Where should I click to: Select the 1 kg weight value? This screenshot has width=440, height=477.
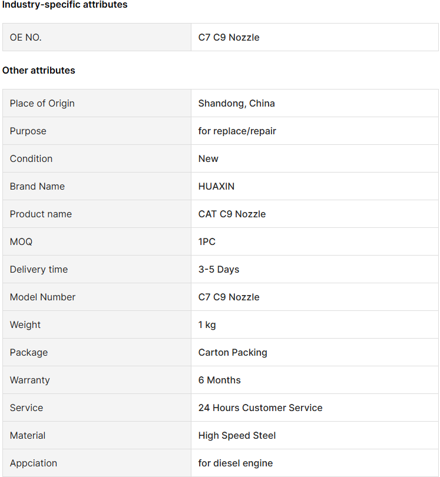click(207, 325)
